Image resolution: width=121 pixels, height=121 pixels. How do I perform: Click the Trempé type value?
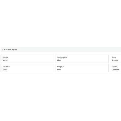tap(115, 60)
